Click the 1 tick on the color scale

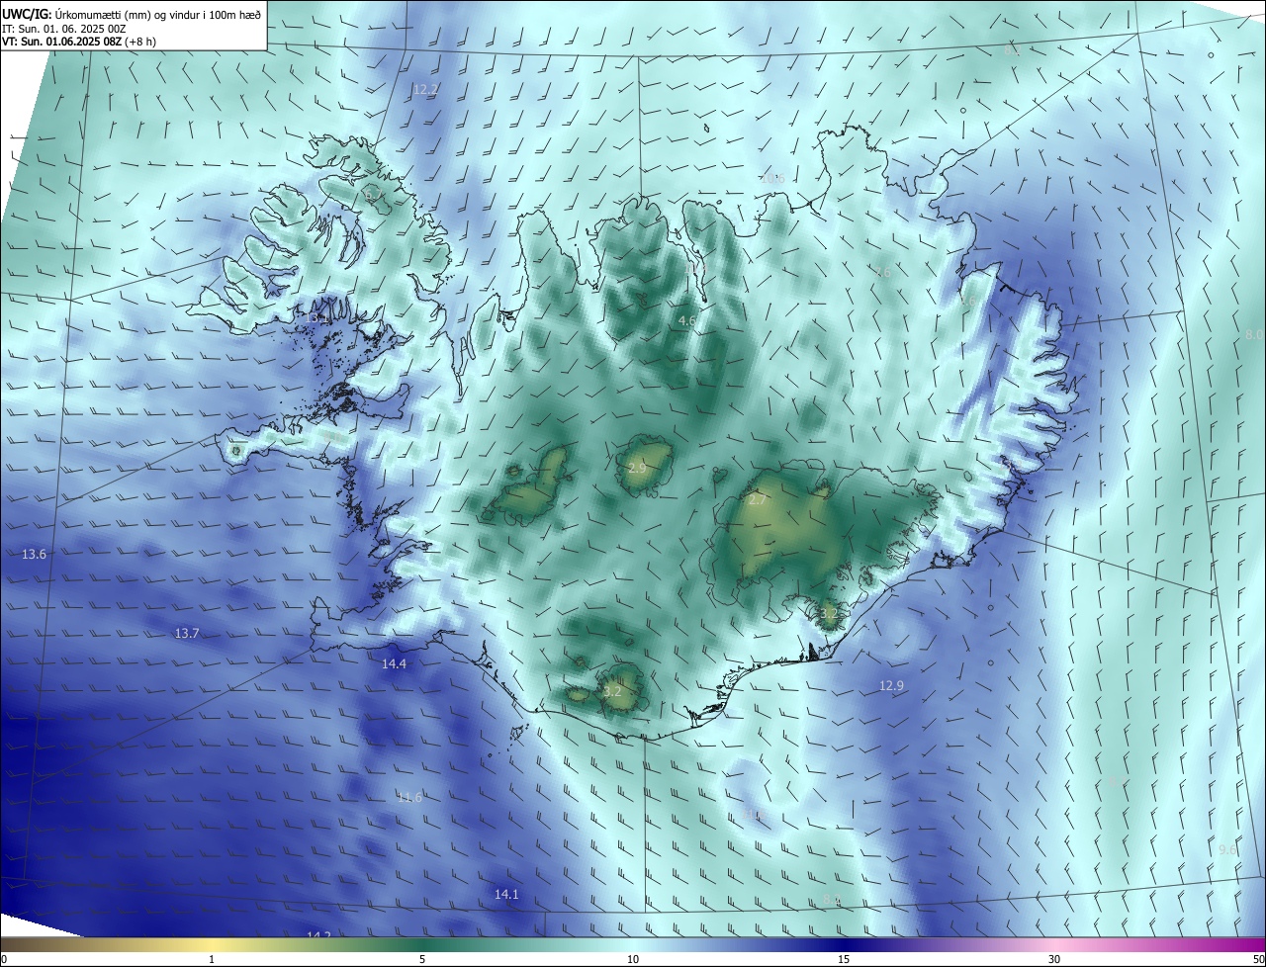pos(212,960)
